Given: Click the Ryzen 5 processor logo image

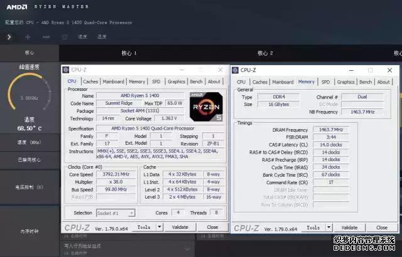Looking at the screenshot, I should (206, 107).
